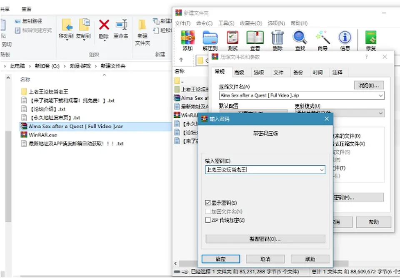Click WinRAR horizontal scrollbar left arrow
400x278 pixels.
click(x=175, y=263)
